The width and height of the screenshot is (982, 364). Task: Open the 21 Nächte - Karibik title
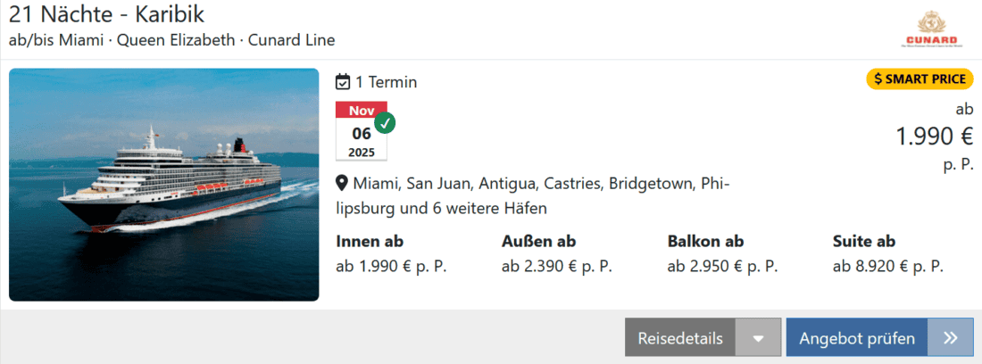[107, 14]
